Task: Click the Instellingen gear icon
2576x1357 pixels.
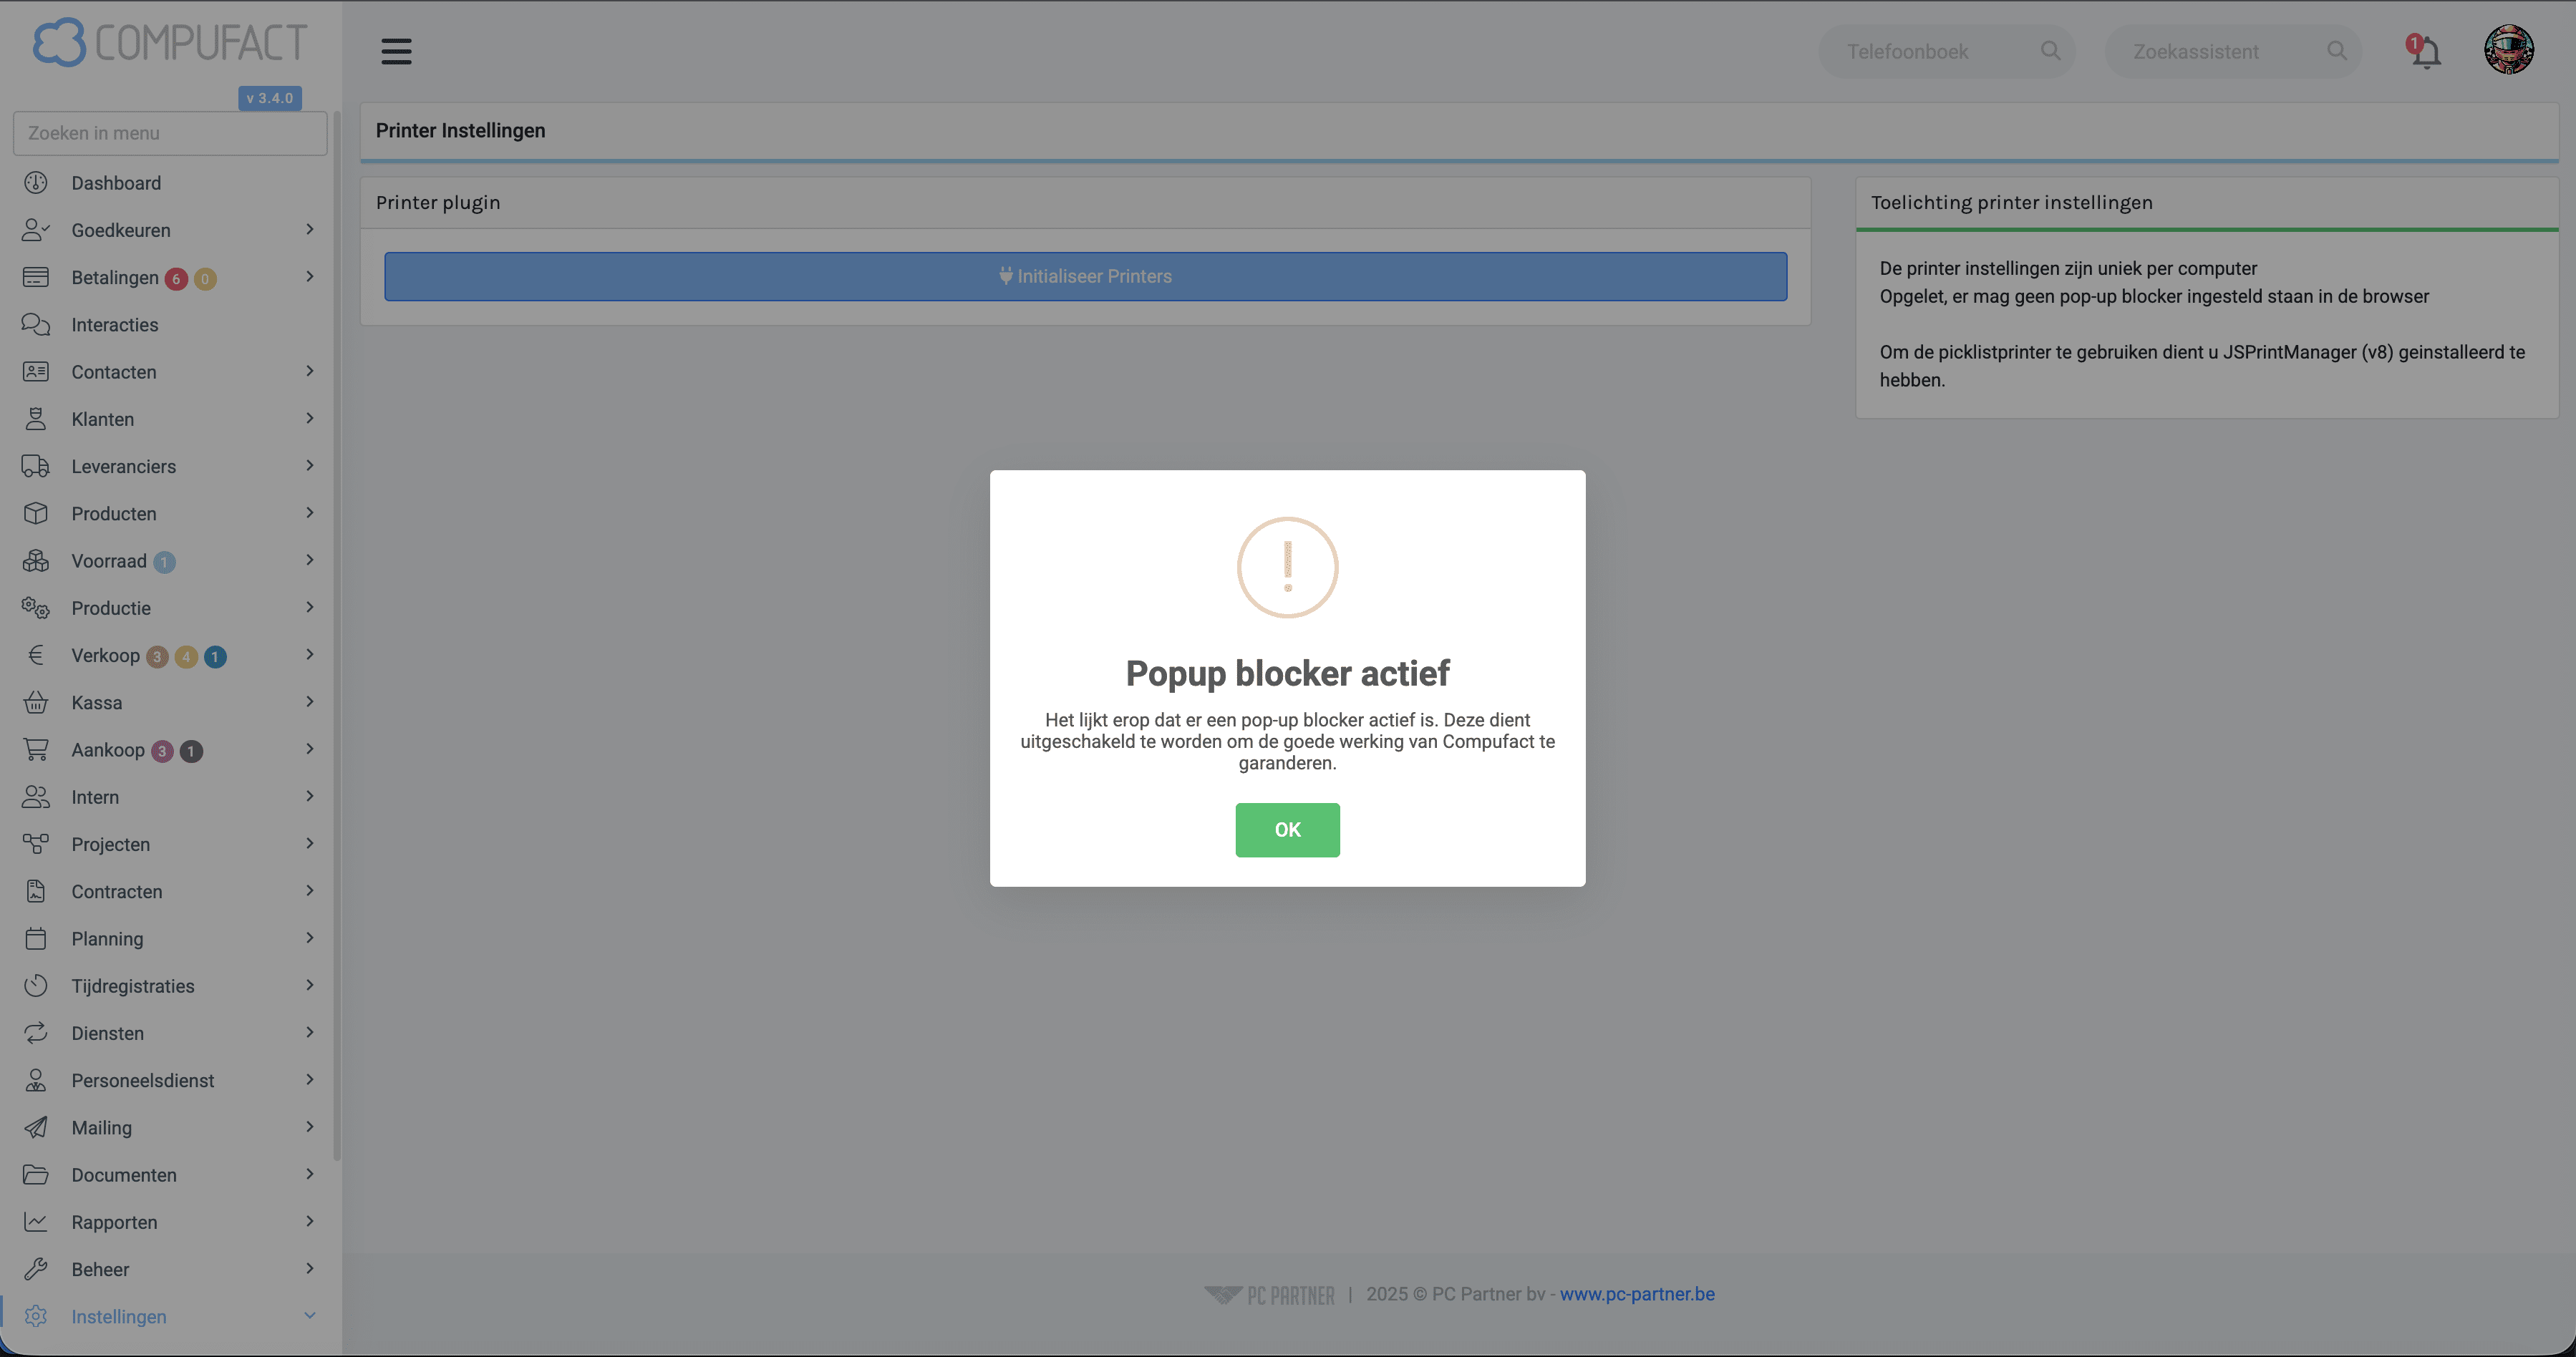Action: click(36, 1316)
